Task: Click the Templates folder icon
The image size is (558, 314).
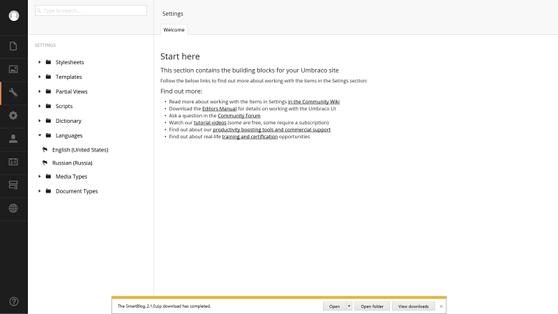Action: point(48,77)
